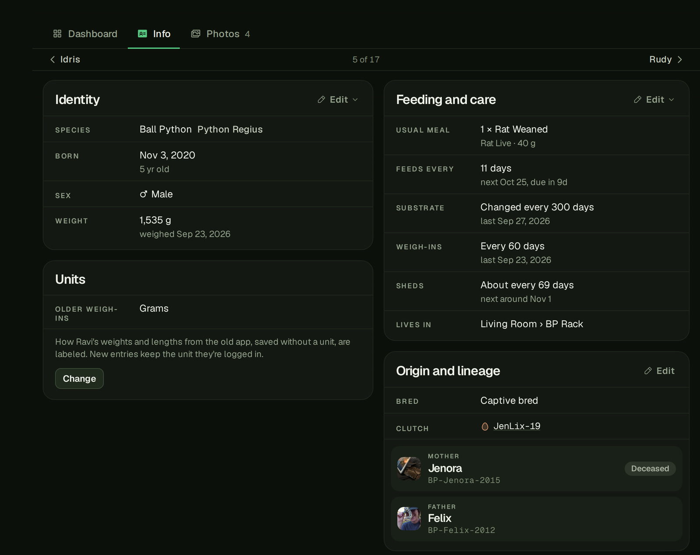
Task: Click the Deceased badge
Action: click(x=650, y=468)
